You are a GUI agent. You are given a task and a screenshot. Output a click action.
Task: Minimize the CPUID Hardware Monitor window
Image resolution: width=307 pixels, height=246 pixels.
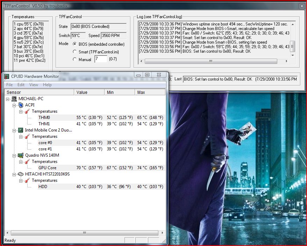point(138,75)
